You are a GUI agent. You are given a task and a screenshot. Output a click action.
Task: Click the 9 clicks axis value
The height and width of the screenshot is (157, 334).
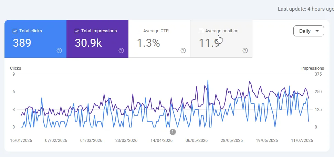click(14, 74)
